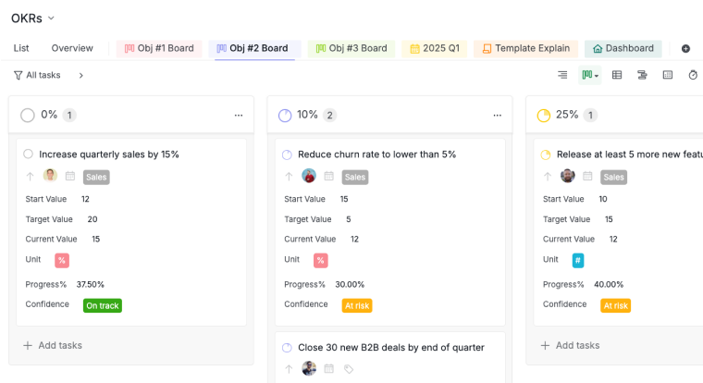The image size is (703, 383).
Task: Open the Release at least 5 more new features task
Action: pyautogui.click(x=630, y=154)
